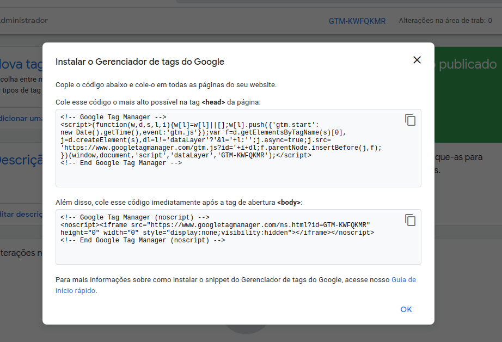
Task: Copy the head Google Tag Manager code snippet
Action: 410,120
